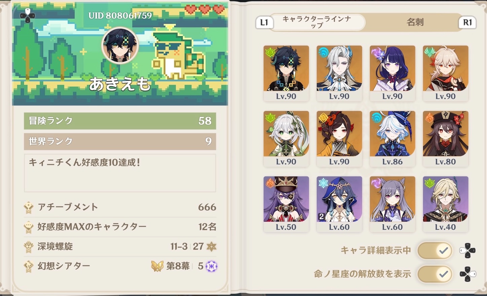Select the Lv.86 Furina character card
The image size is (487, 296).
392,139
